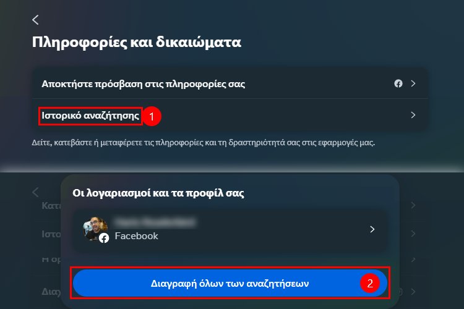Click the blurred account name text

[x=155, y=222]
